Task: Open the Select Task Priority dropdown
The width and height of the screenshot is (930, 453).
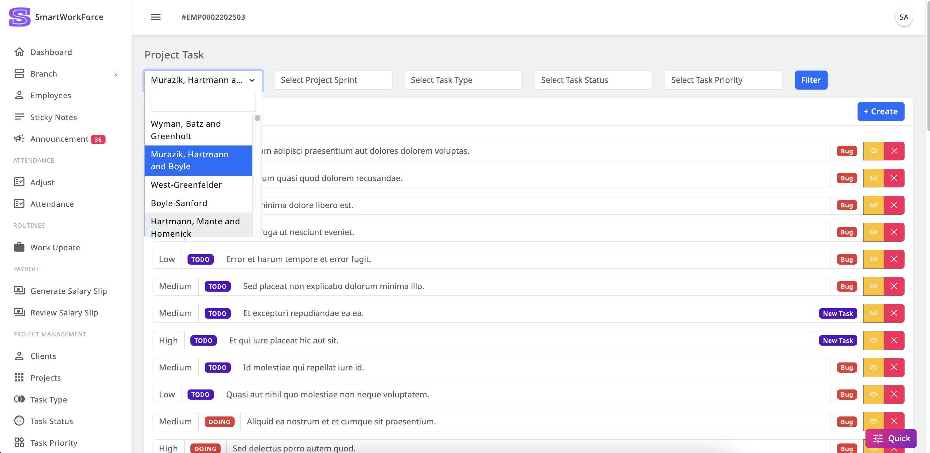Action: [723, 80]
